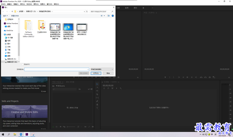Open the Source monitor button editor plus

tap(138, 77)
